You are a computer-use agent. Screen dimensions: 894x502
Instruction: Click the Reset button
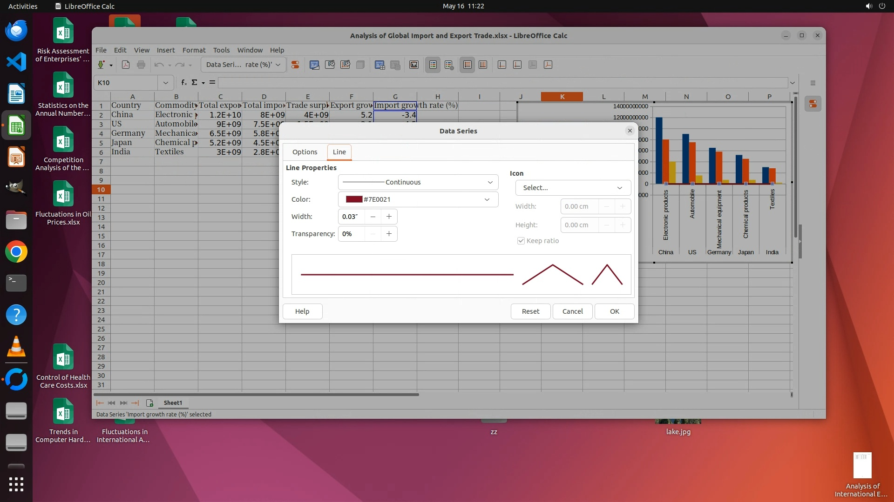(530, 311)
